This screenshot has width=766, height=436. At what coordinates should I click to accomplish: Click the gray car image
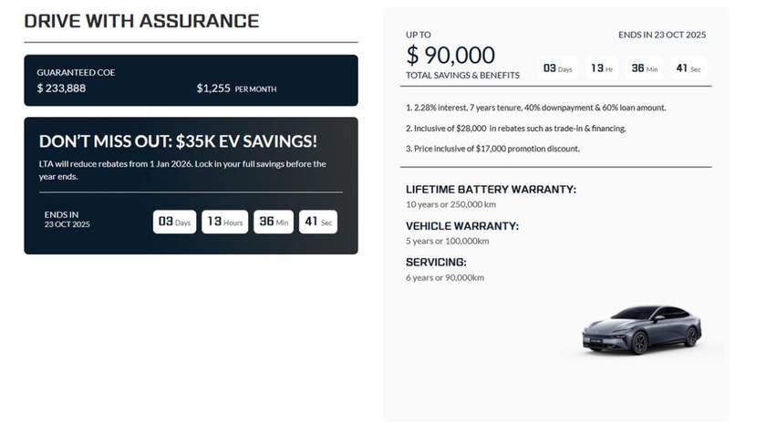[643, 329]
